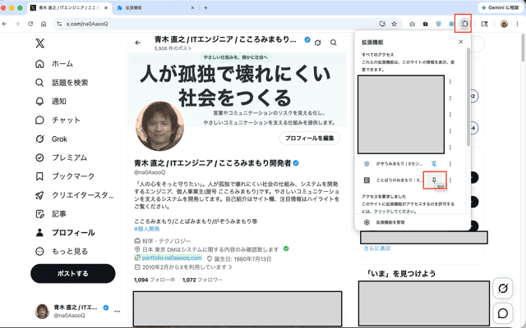Open the profile avatar photo

[x=159, y=126]
